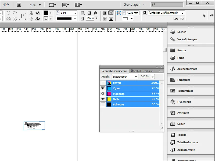Collapse the Separationsvorschau panel to icons
Screen dimensions: 215x161
[x=157, y=67]
